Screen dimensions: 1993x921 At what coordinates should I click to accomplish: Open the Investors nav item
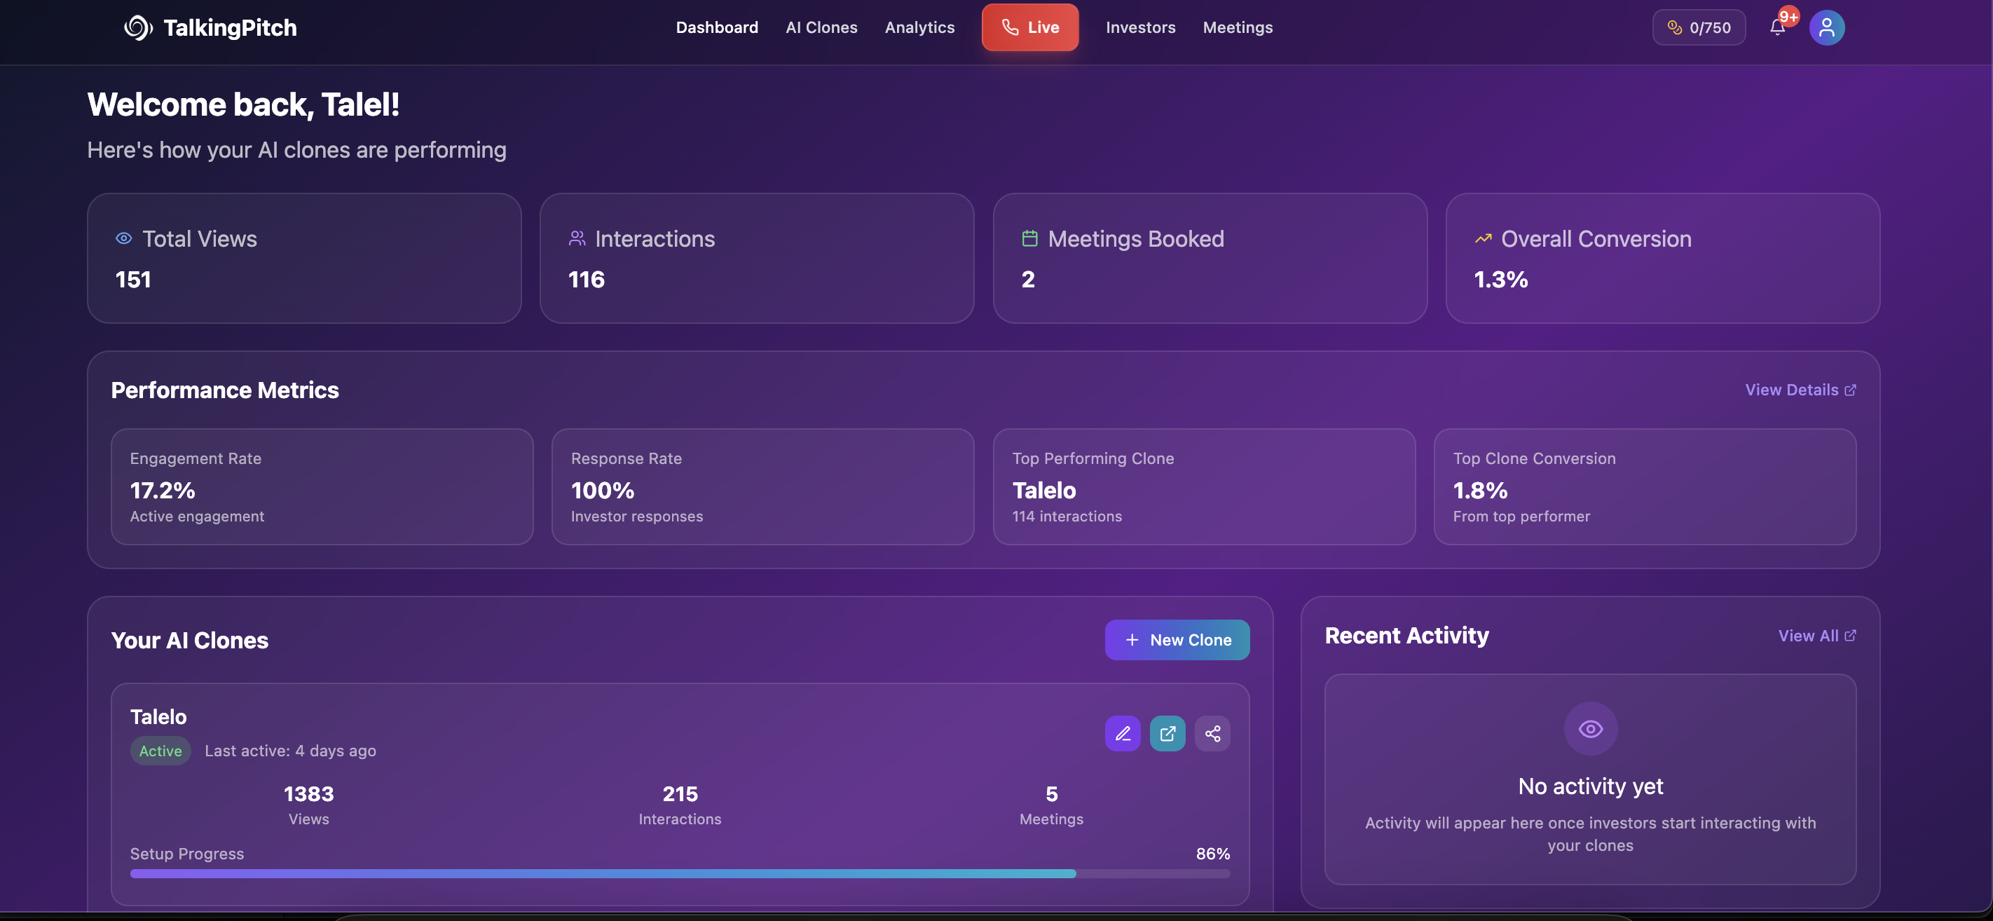[1140, 28]
